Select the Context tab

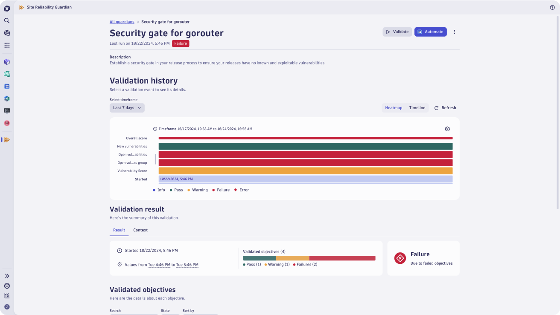tap(140, 230)
